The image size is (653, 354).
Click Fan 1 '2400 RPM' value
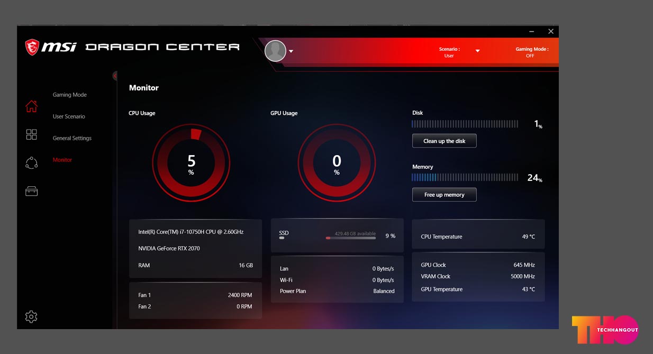pyautogui.click(x=240, y=295)
